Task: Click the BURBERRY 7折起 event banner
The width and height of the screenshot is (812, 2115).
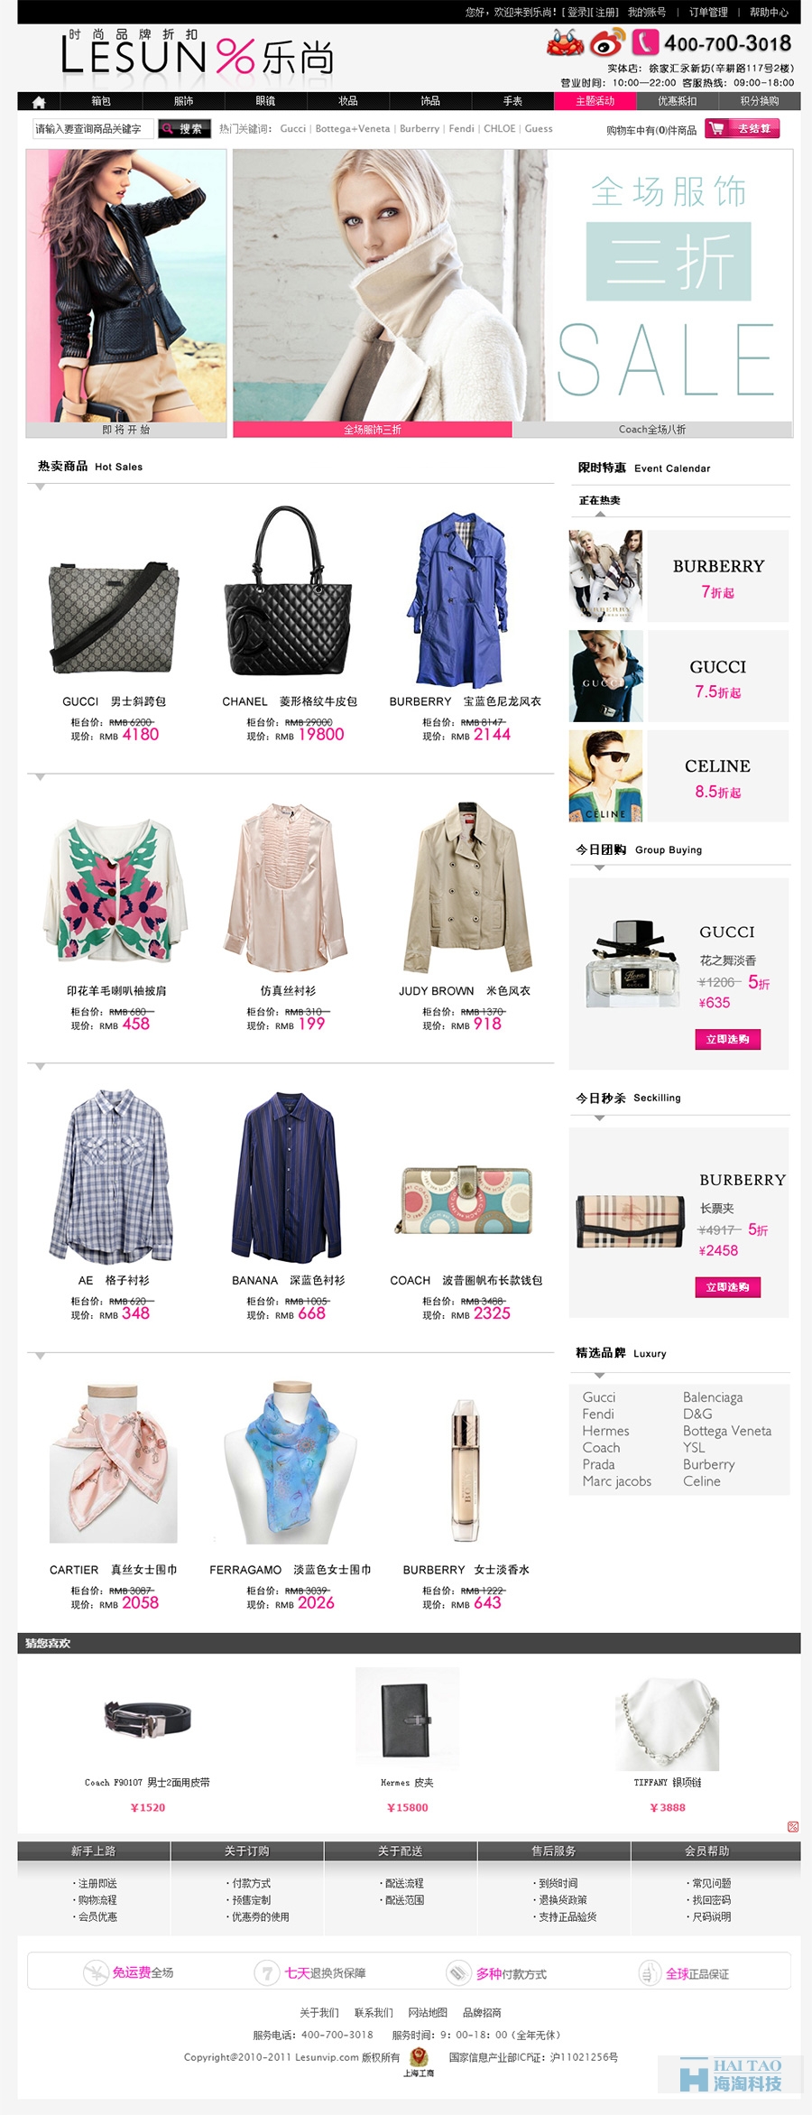Action: point(678,576)
